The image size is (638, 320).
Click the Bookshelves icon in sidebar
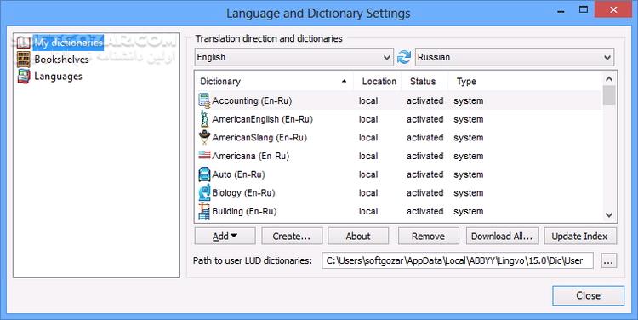pos(24,59)
